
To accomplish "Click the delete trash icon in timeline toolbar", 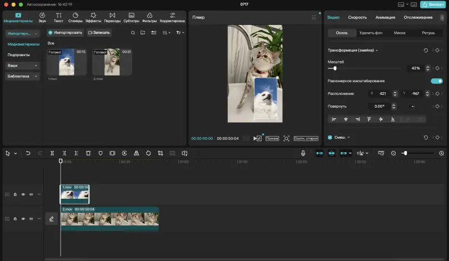I will point(88,153).
